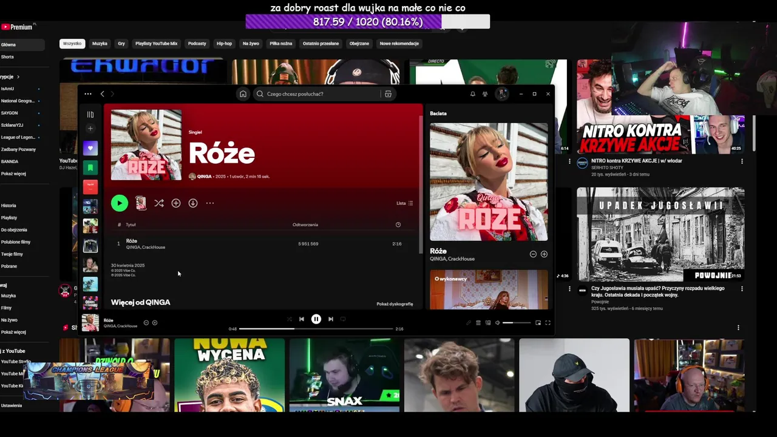Go back with Spotify's left arrow
The width and height of the screenshot is (777, 437).
(x=102, y=94)
